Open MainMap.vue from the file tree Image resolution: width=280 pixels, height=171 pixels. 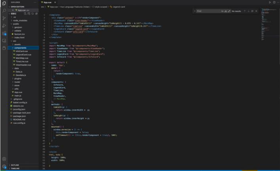pos(22,58)
